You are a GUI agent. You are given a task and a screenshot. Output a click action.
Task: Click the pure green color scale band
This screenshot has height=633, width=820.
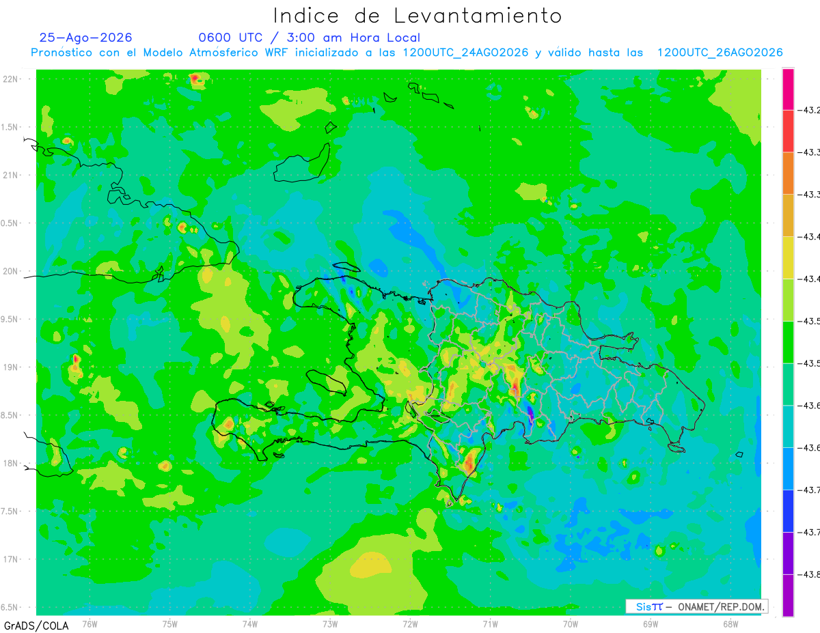(x=788, y=342)
